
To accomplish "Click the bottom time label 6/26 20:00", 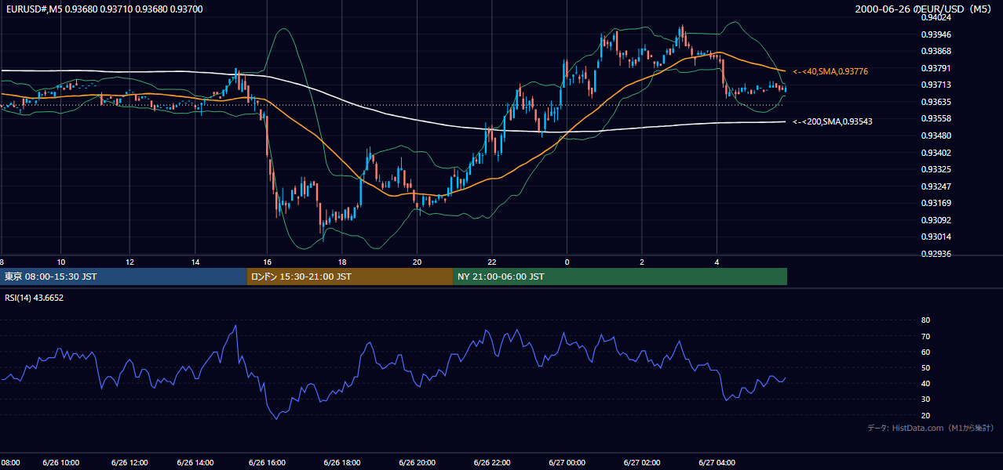I will pyautogui.click(x=417, y=463).
